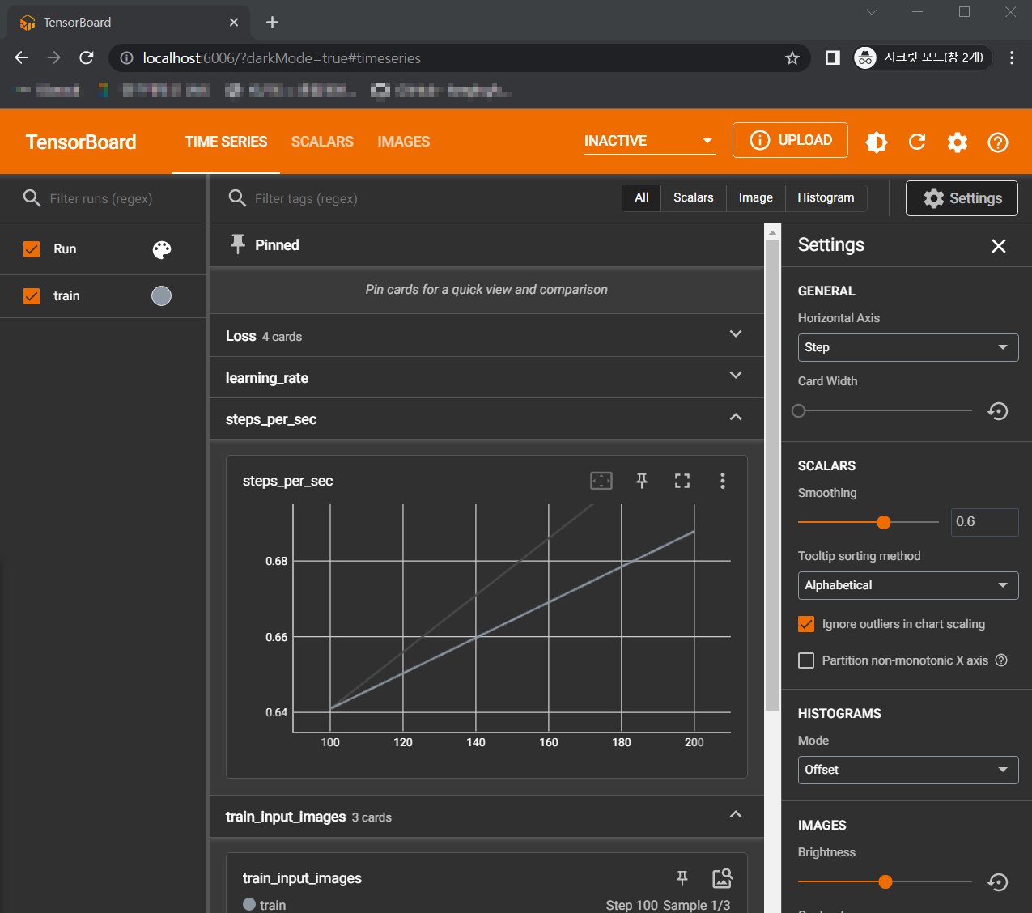Open Horizontal Axis Step dropdown
The image size is (1032, 913).
point(908,347)
